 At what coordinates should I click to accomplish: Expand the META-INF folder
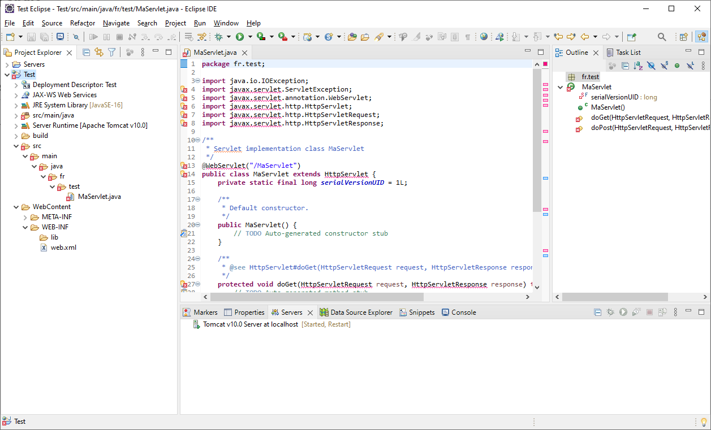click(x=25, y=217)
